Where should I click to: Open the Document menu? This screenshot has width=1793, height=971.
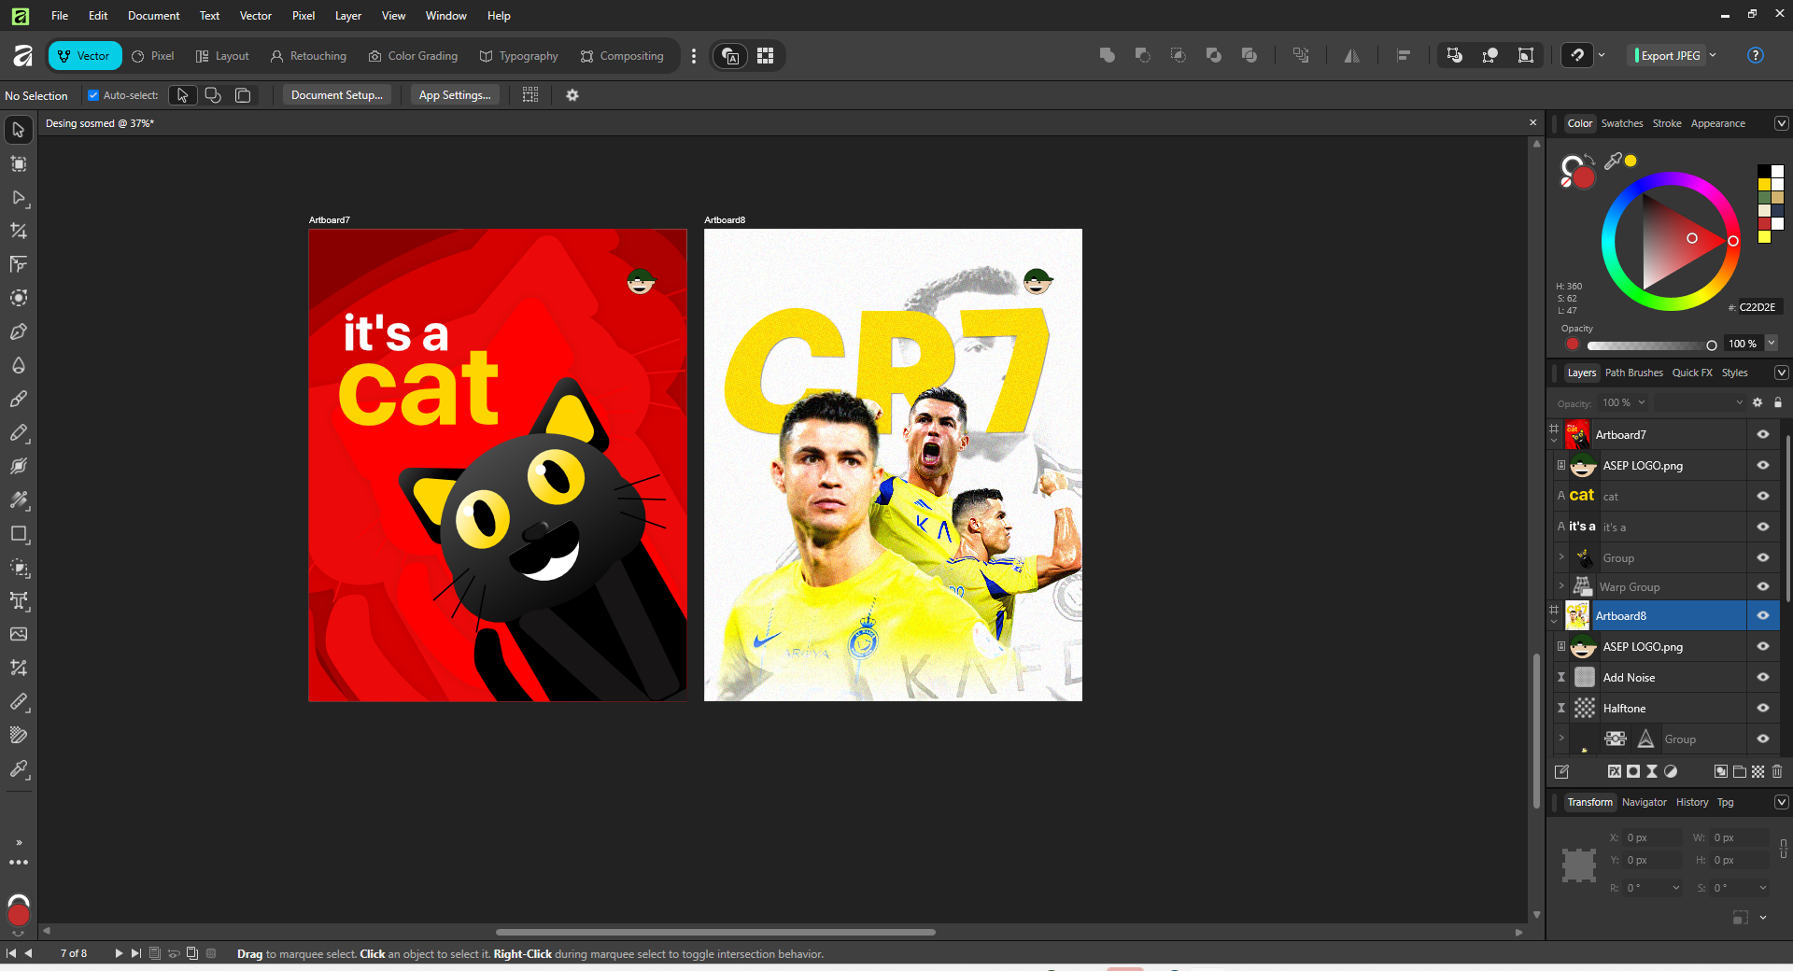pos(153,16)
